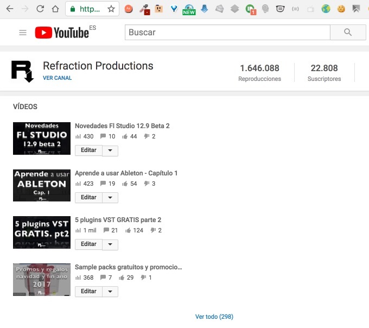Open the Aprende a usar Ableton thumbnail
Image resolution: width=369 pixels, height=328 pixels.
[x=42, y=185]
